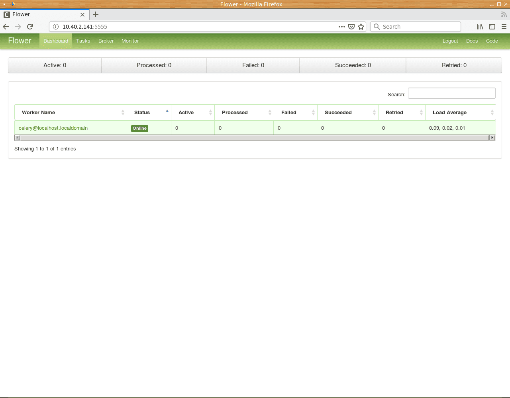
Task: Open the Docs link
Action: point(472,41)
